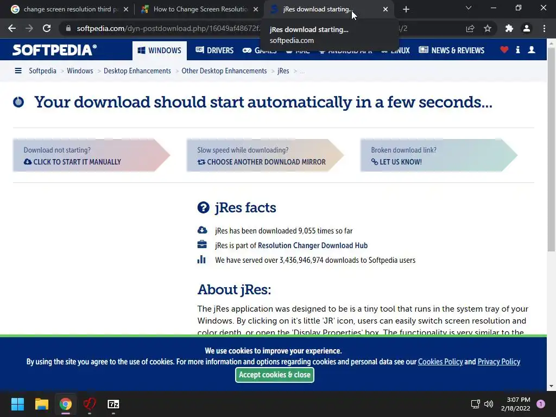
Task: Close the jRes download tab
Action: coord(386,9)
